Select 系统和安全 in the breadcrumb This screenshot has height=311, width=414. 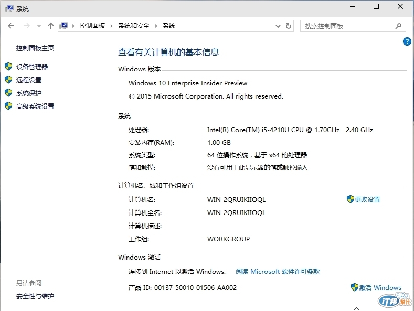[134, 26]
